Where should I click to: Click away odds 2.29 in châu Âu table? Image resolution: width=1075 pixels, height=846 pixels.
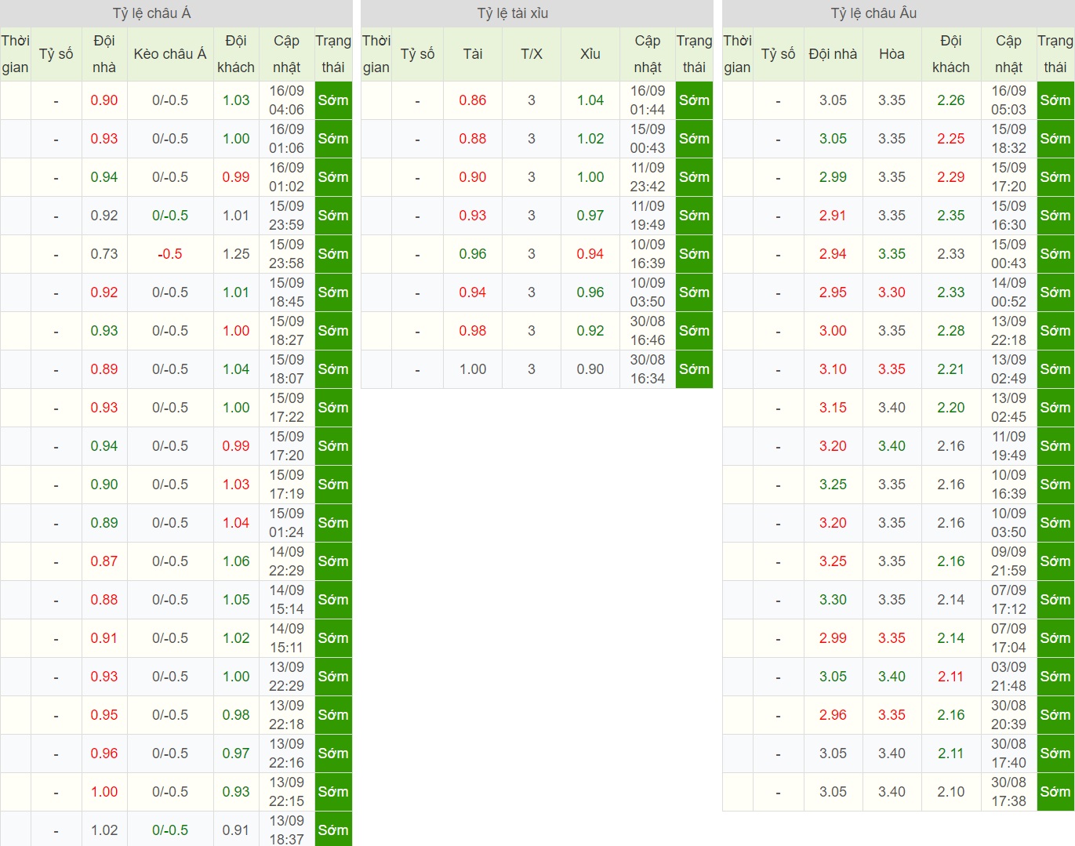(951, 177)
